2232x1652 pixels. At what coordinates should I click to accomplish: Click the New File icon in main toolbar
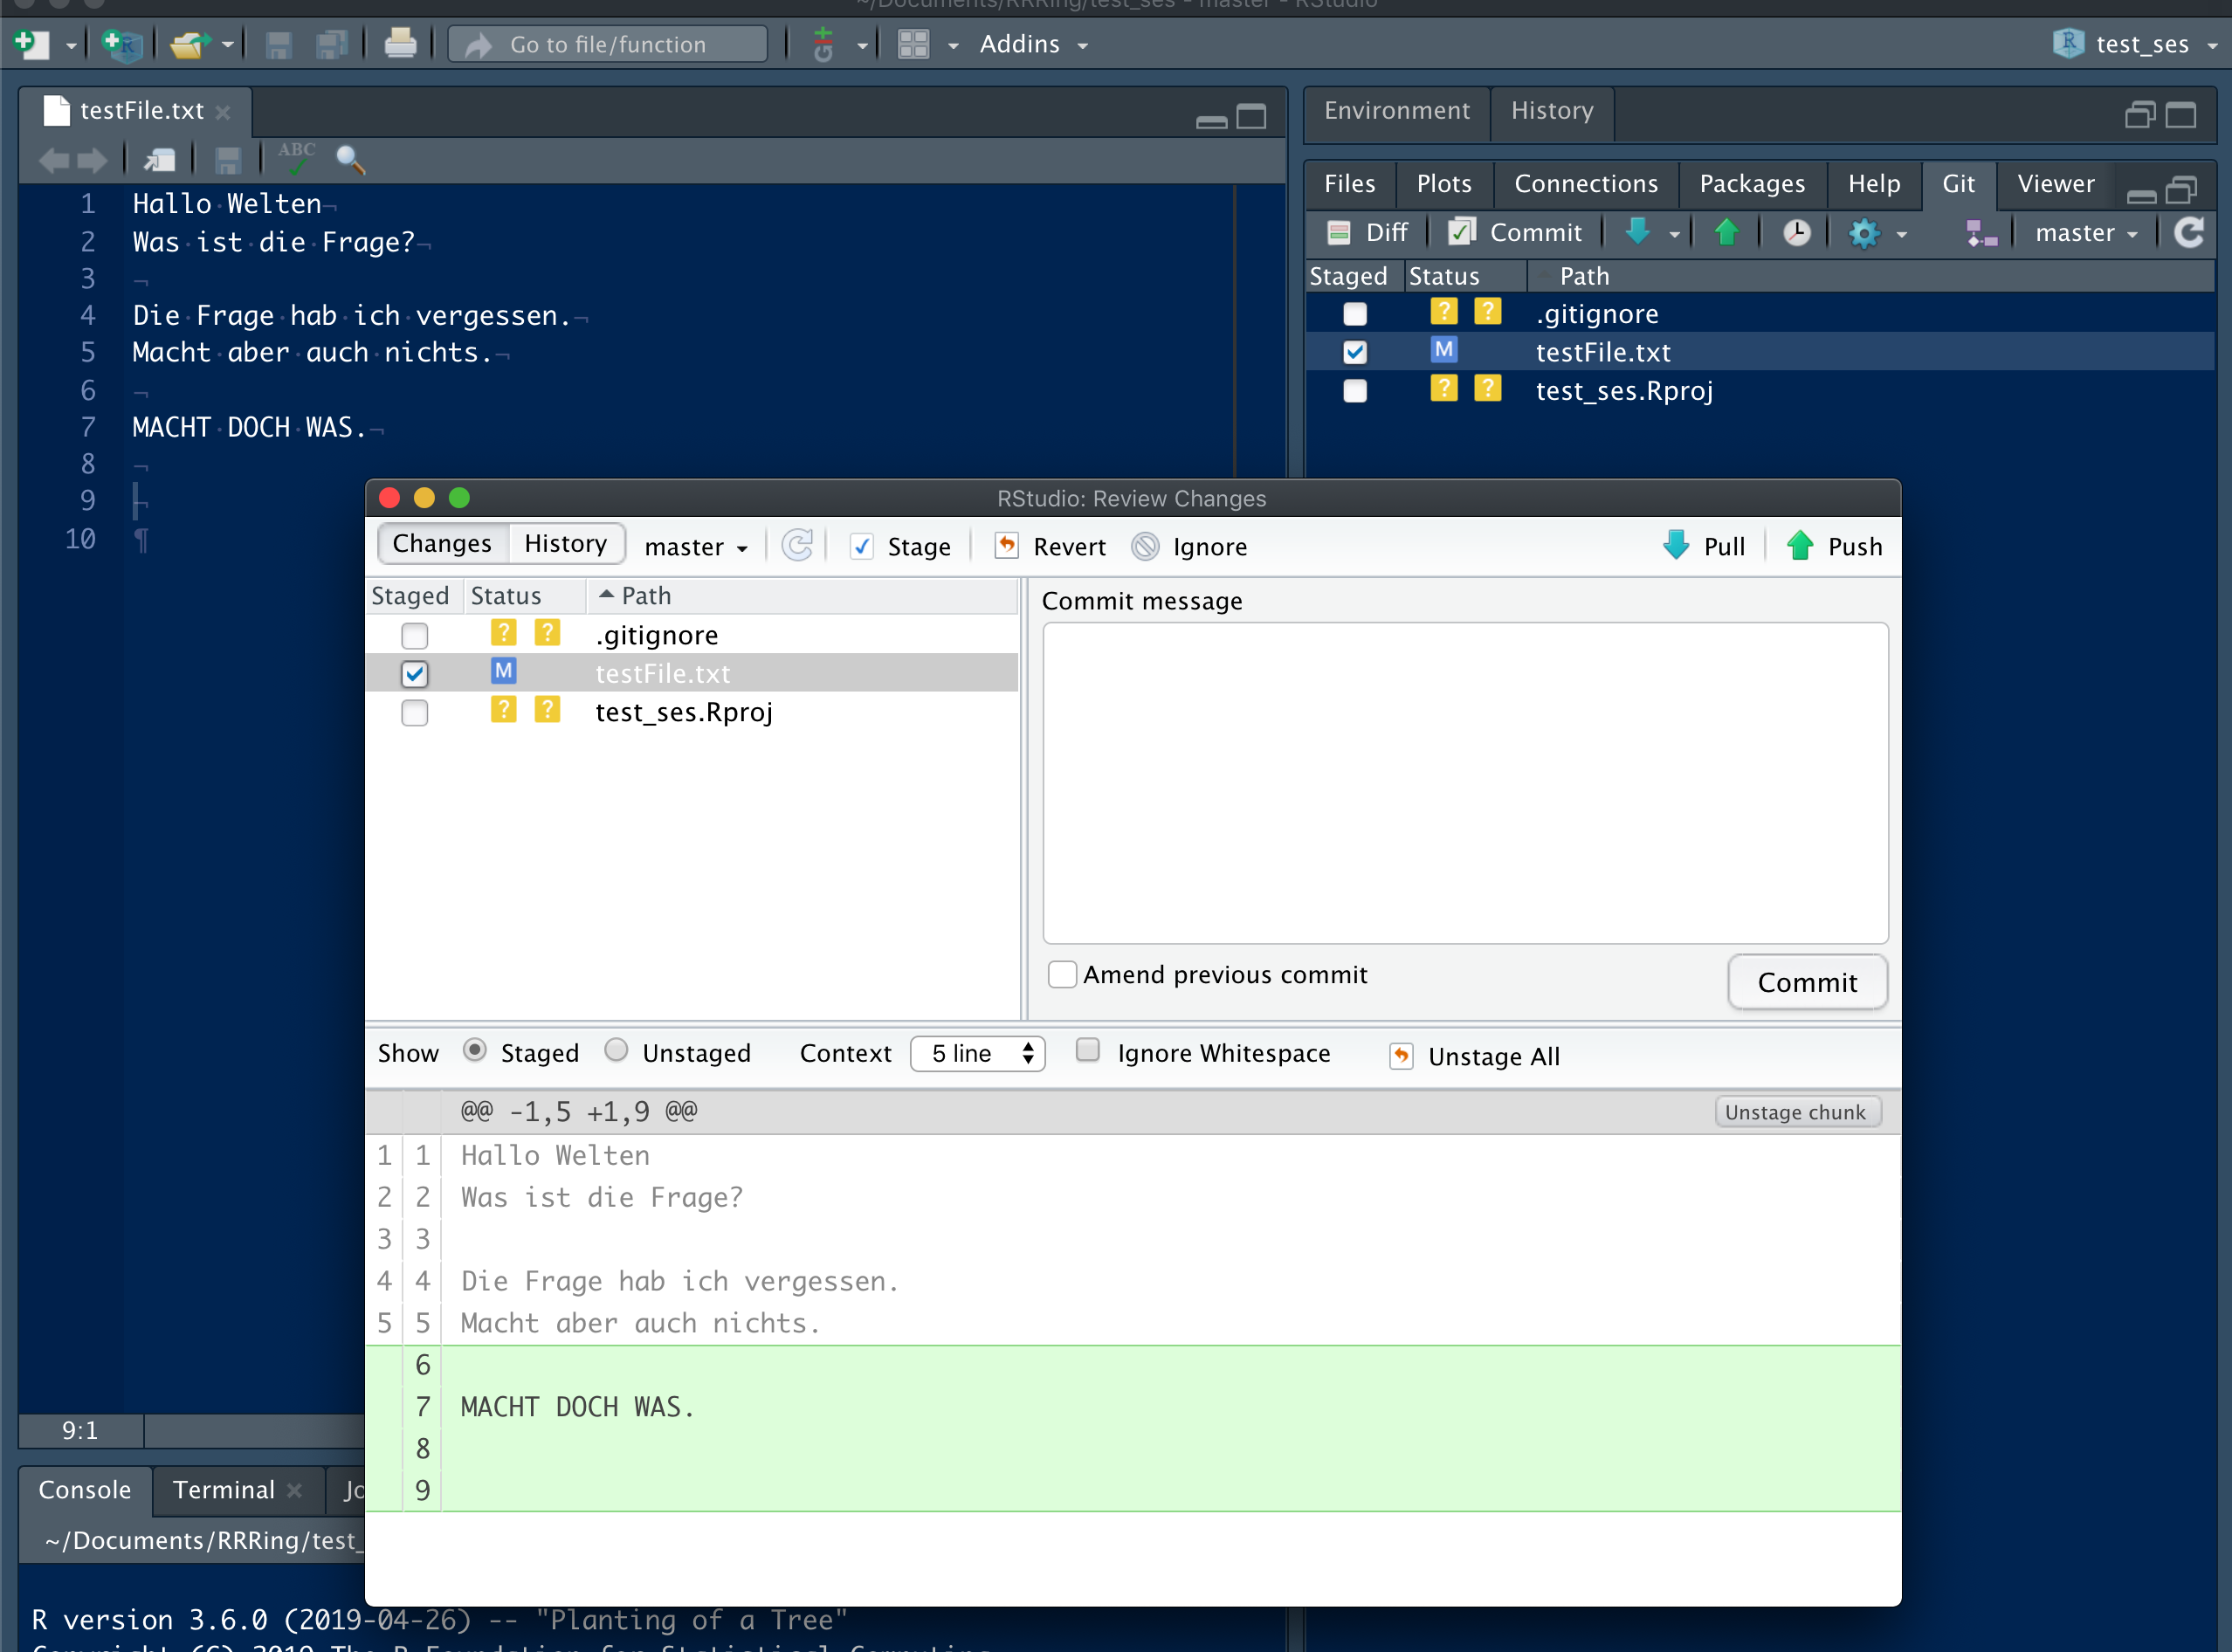coord(32,44)
